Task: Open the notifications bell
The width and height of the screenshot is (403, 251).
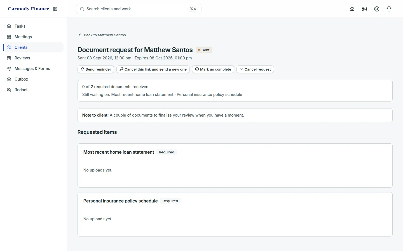Action: 389,9
